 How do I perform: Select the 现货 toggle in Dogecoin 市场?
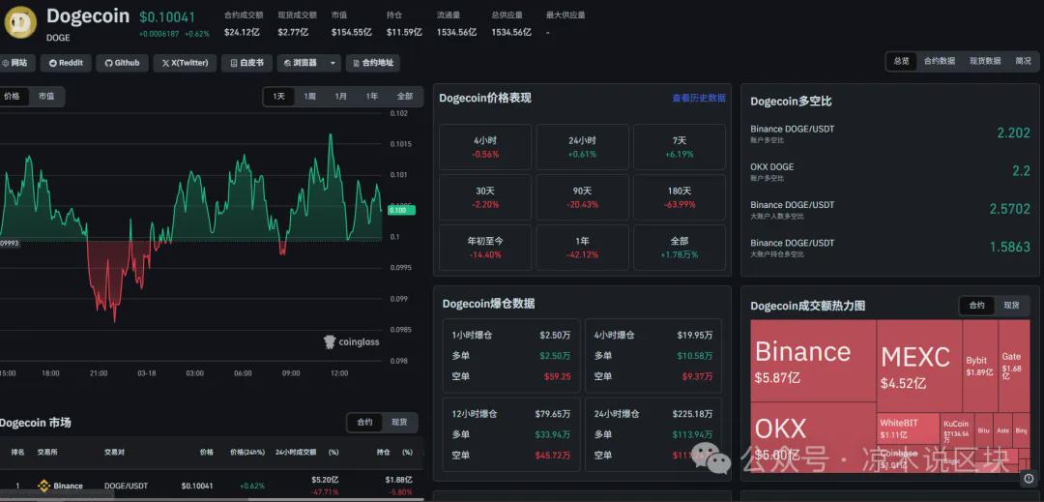click(x=399, y=422)
